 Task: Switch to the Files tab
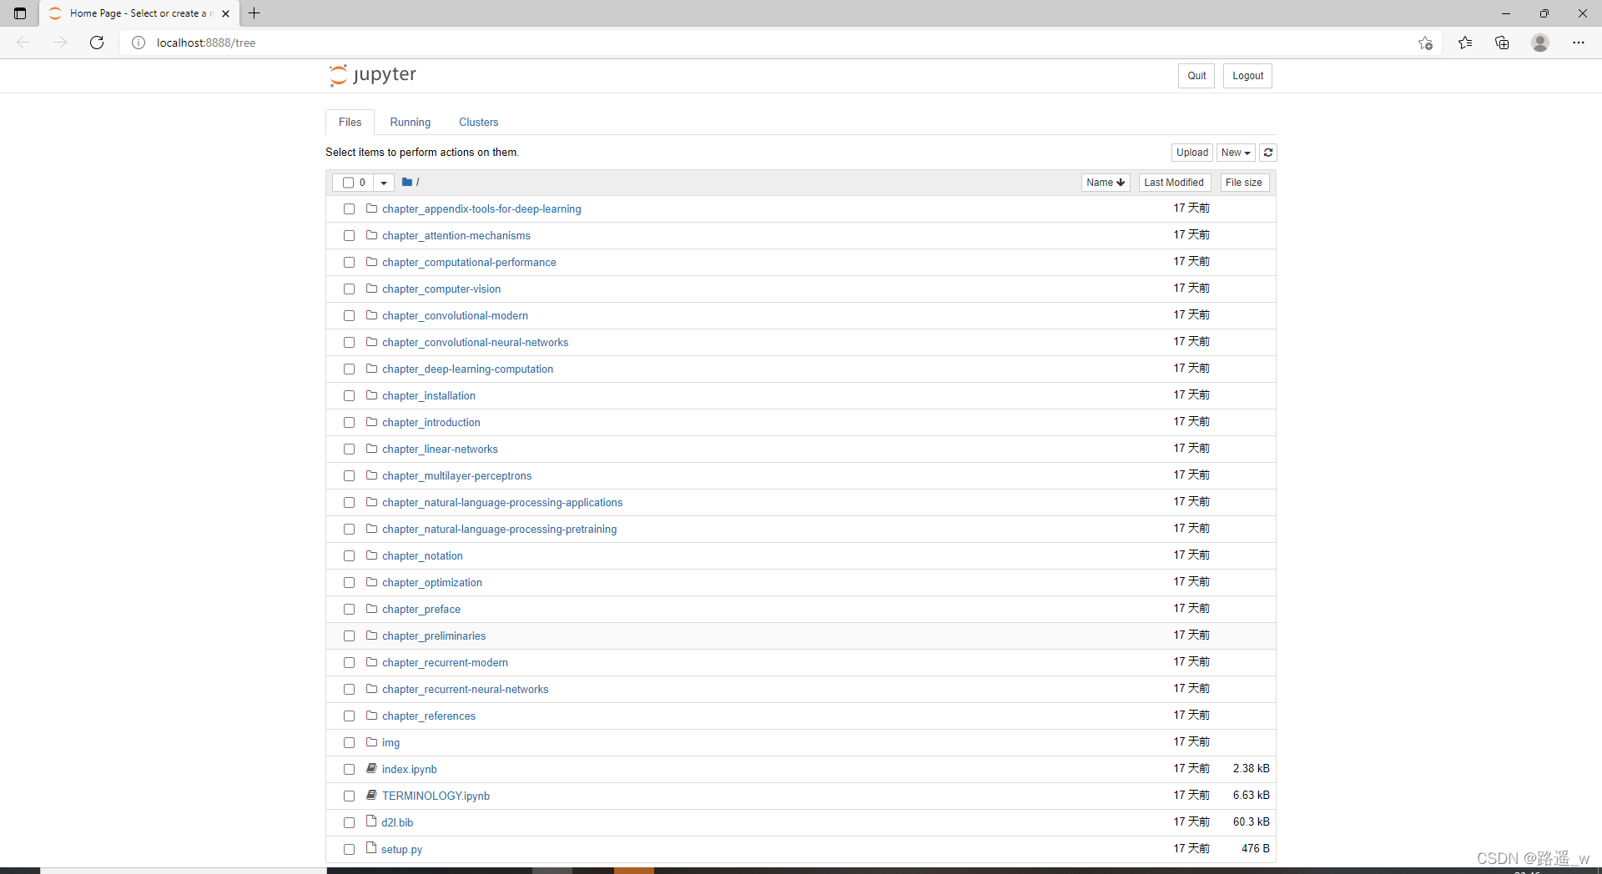pyautogui.click(x=350, y=122)
